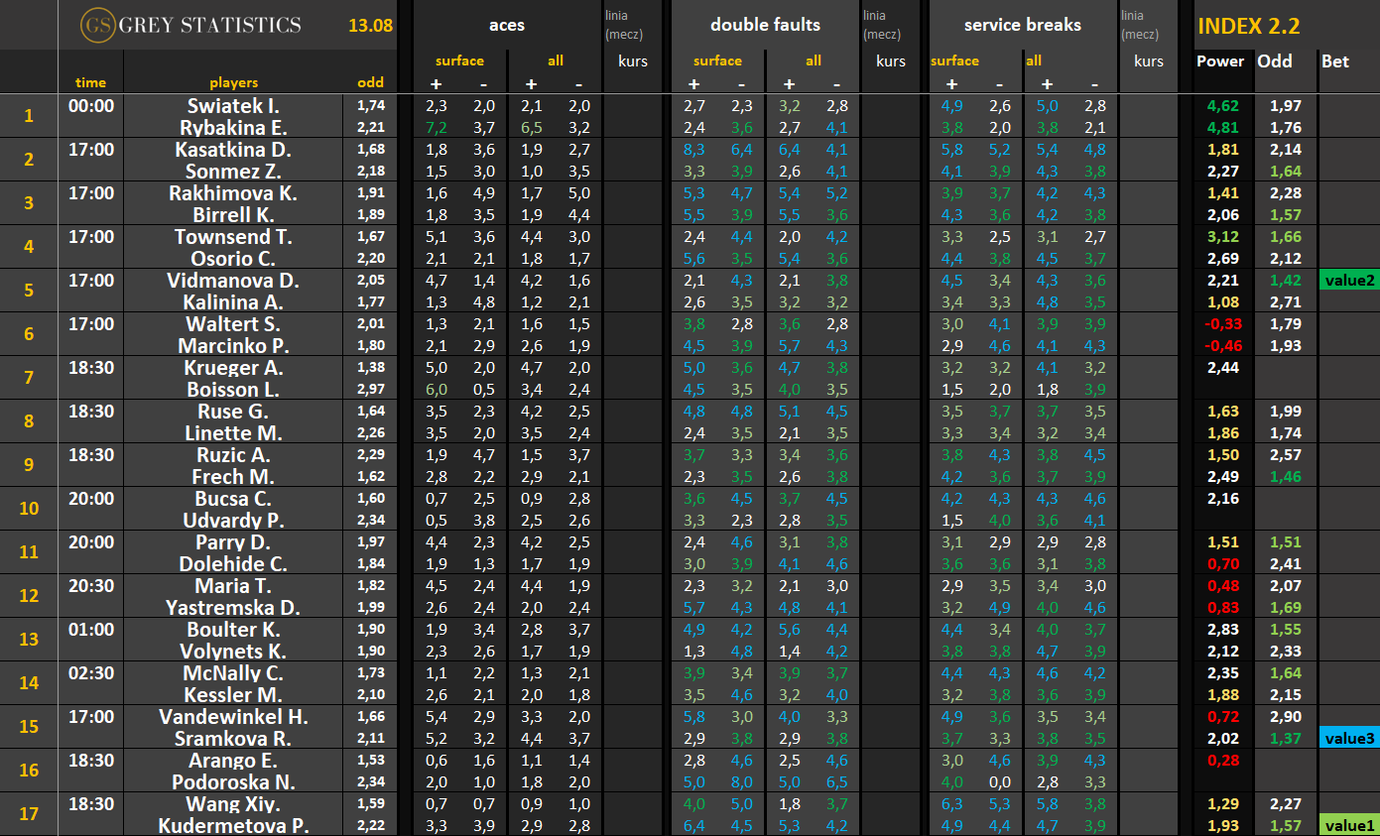Click the Bet column header
This screenshot has width=1380, height=836.
click(x=1335, y=60)
